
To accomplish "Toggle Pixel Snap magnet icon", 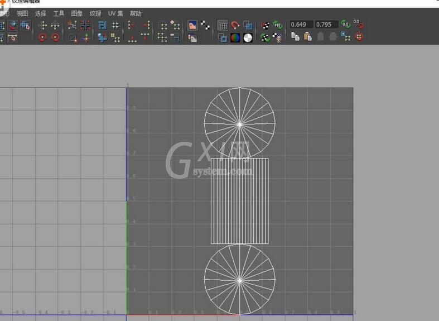I will tap(235, 26).
